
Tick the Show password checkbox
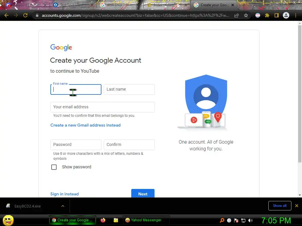54,167
